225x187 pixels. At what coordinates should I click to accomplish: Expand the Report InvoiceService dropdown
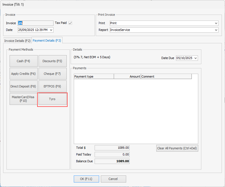(216, 30)
